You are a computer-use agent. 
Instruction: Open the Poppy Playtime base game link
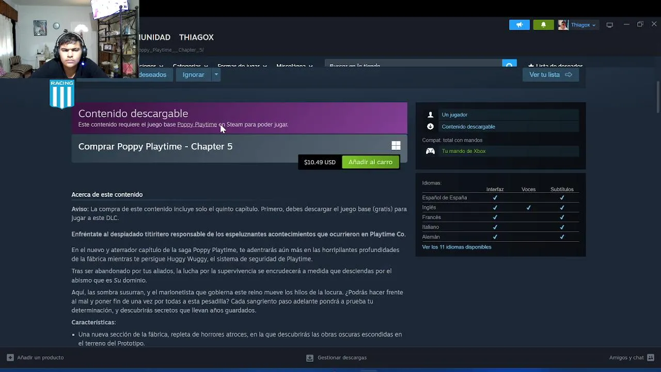[x=197, y=125]
